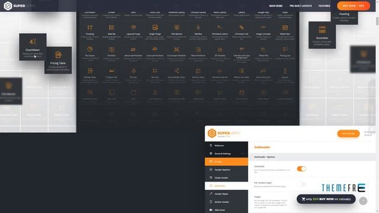Click the page's vertical scrollbar thumb
Viewport: 379px width, 213px height.
(377, 21)
